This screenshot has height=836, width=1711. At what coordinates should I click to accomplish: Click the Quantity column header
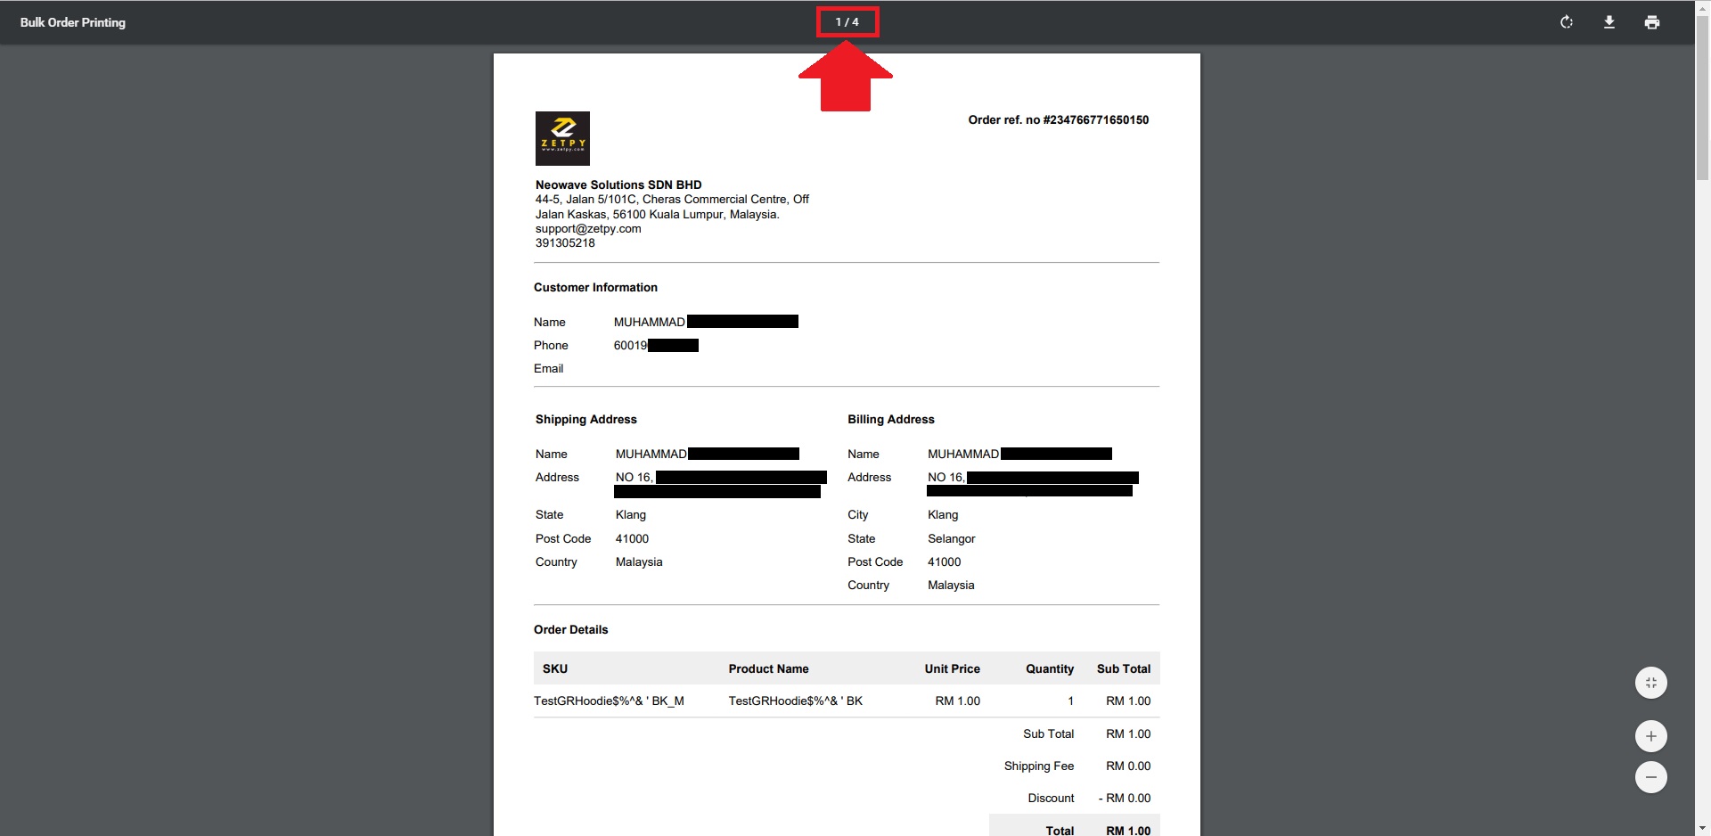pyautogui.click(x=1050, y=668)
